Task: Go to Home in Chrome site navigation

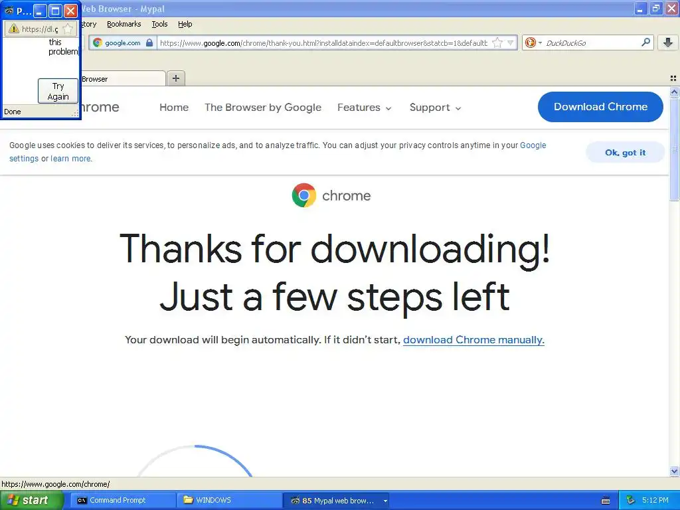Action: pyautogui.click(x=174, y=108)
